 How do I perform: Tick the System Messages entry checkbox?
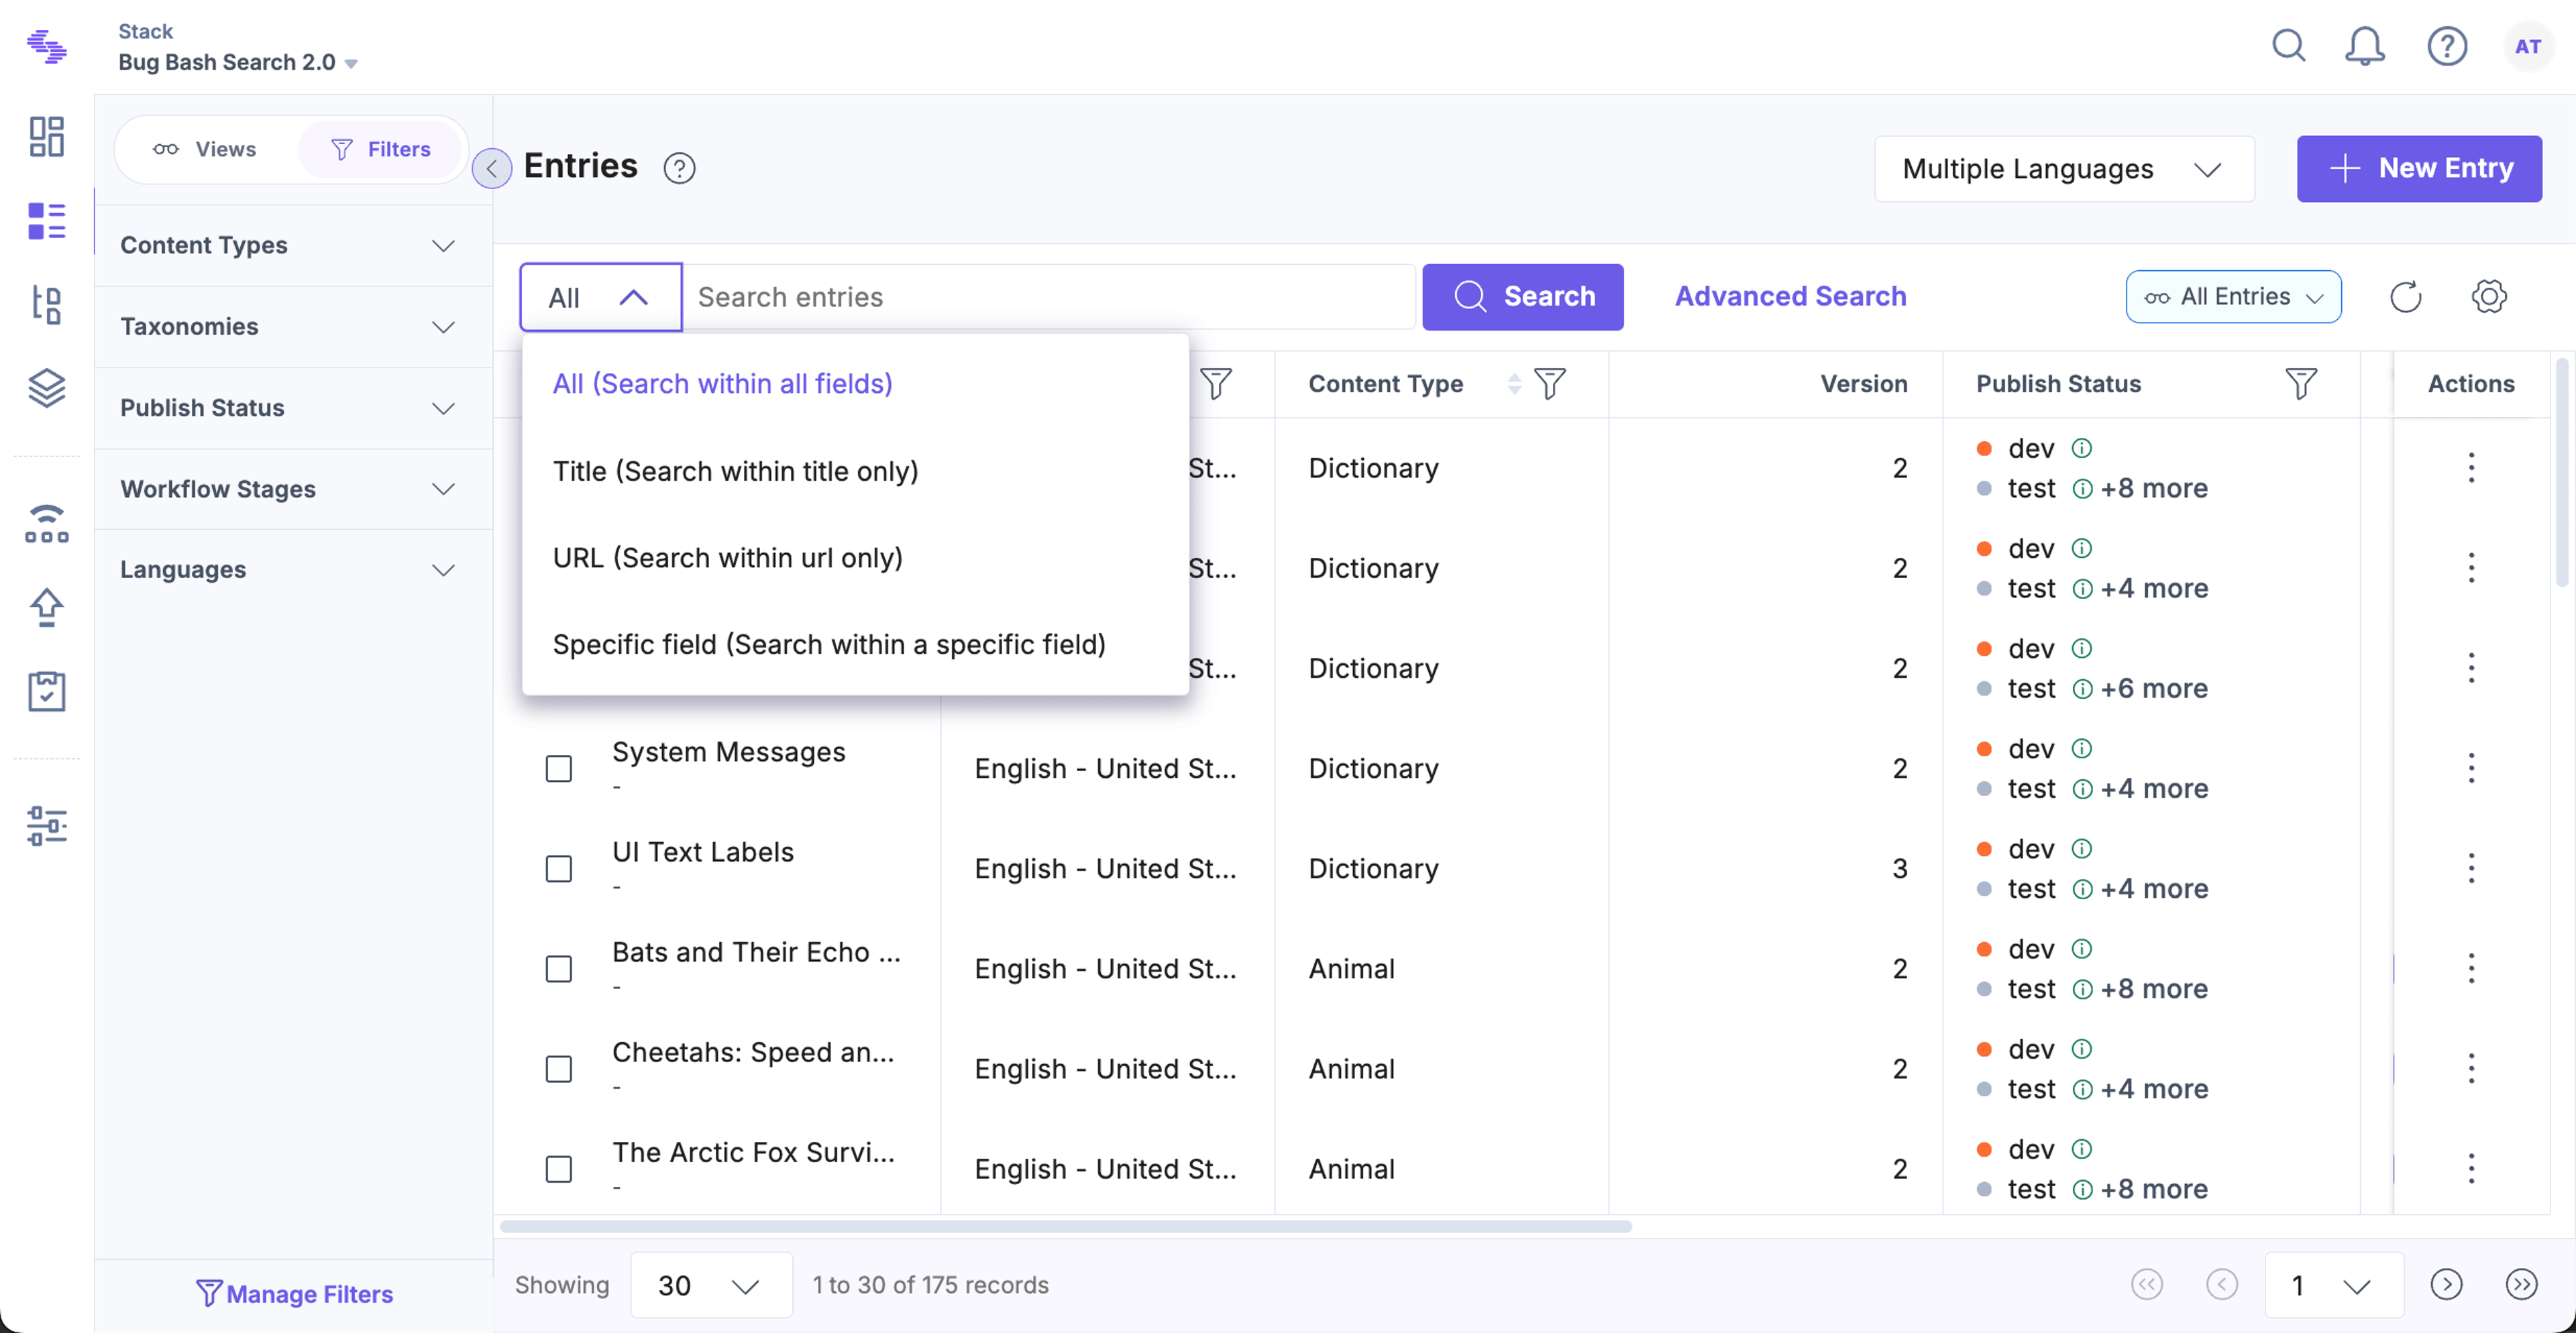559,768
